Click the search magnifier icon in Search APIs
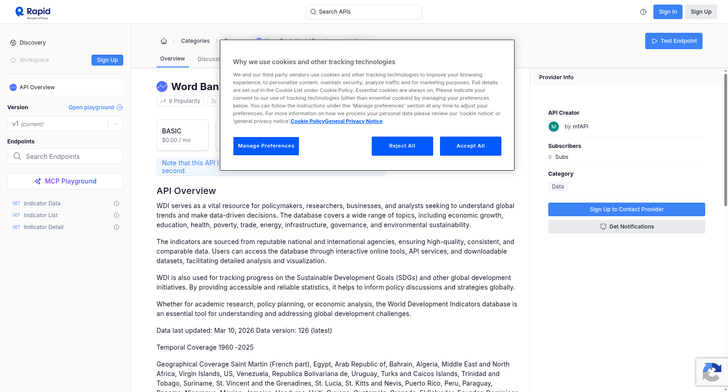The image size is (728, 392). pos(313,12)
